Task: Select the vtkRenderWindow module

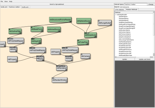Action: click(x=60, y=80)
